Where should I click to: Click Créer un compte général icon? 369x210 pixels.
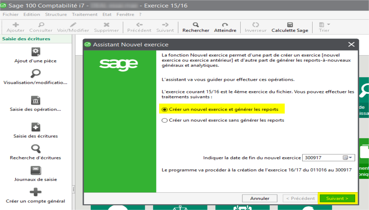click(36, 192)
